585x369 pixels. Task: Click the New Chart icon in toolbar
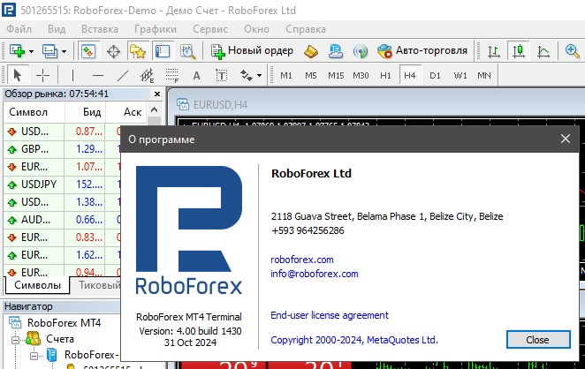tap(17, 50)
